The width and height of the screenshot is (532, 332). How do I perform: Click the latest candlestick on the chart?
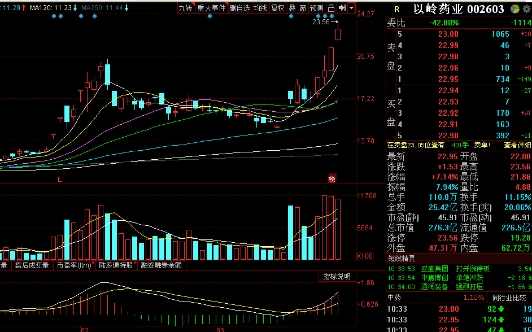pyautogui.click(x=338, y=34)
